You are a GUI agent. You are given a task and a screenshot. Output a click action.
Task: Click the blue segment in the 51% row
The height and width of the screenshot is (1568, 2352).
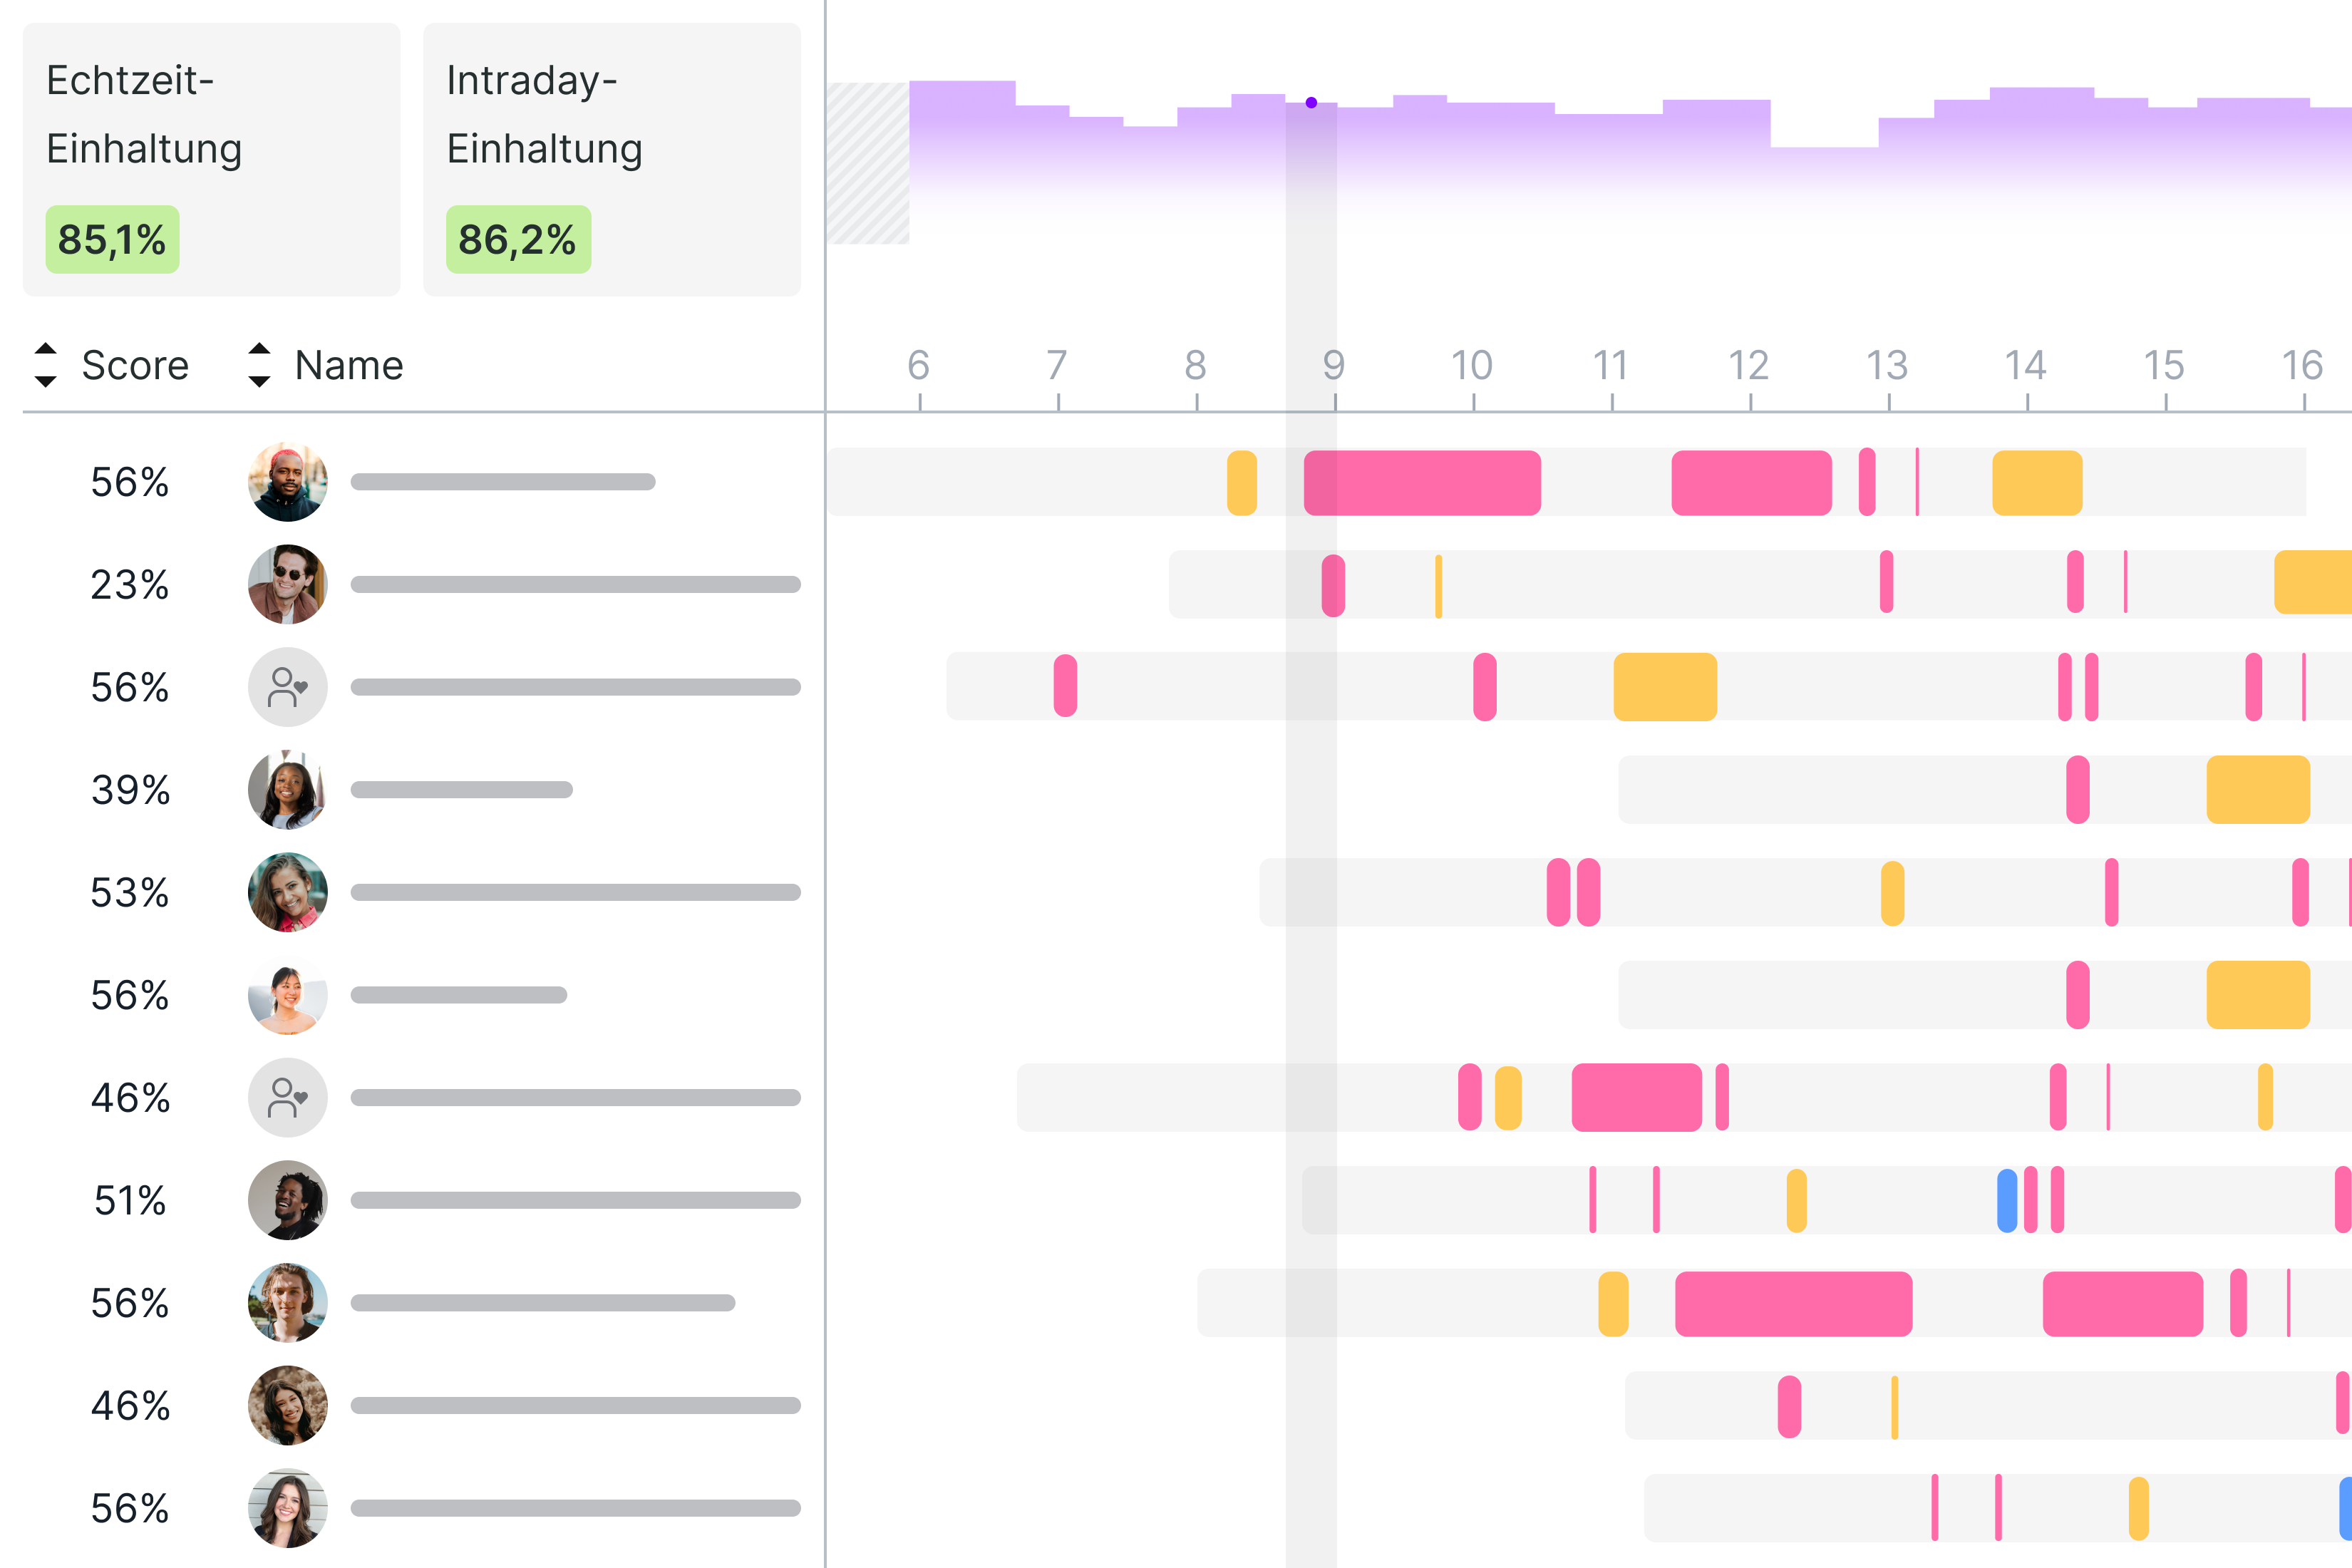[2006, 1200]
